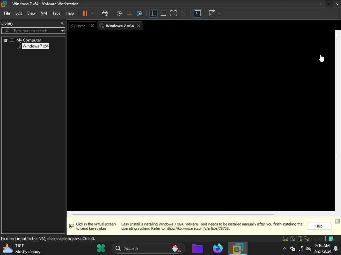The image size is (341, 255).
Task: Launch the Firefox icon on the taskbar
Action: pyautogui.click(x=218, y=248)
